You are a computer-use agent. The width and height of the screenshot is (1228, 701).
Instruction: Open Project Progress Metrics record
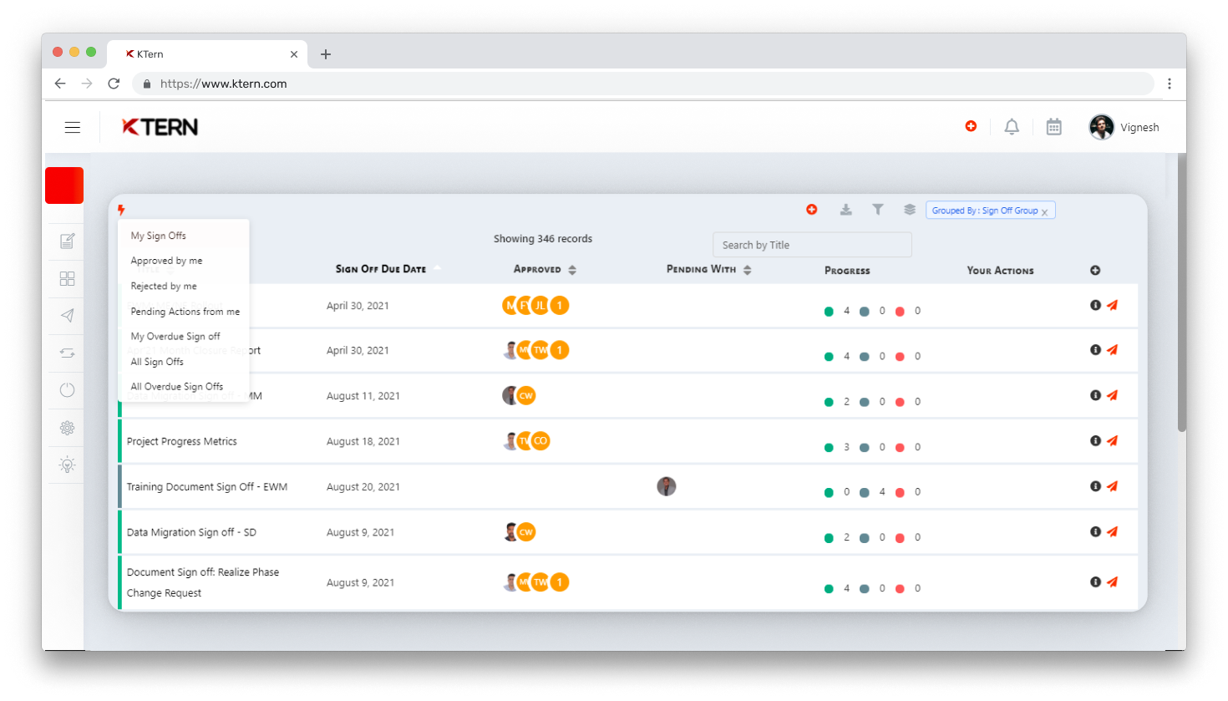click(x=182, y=441)
